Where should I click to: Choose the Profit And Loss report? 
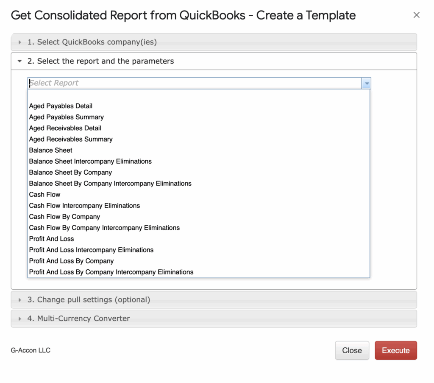point(51,239)
